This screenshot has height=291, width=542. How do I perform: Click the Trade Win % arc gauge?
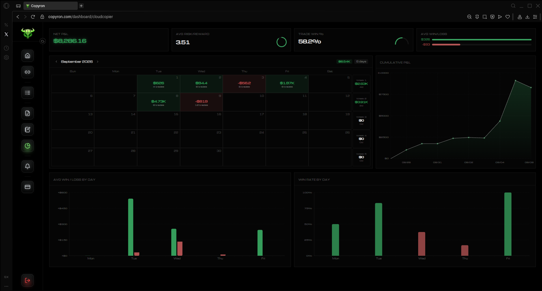[x=401, y=41]
